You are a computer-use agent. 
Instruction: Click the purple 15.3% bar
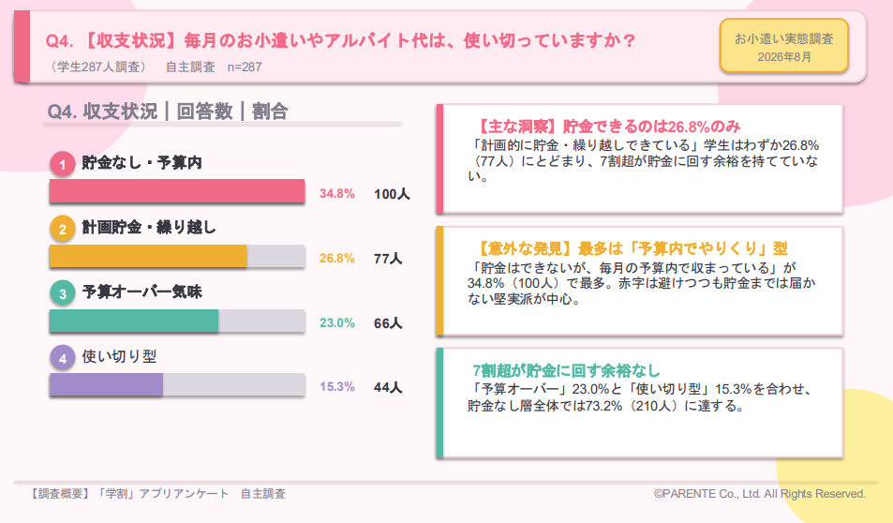click(x=106, y=384)
